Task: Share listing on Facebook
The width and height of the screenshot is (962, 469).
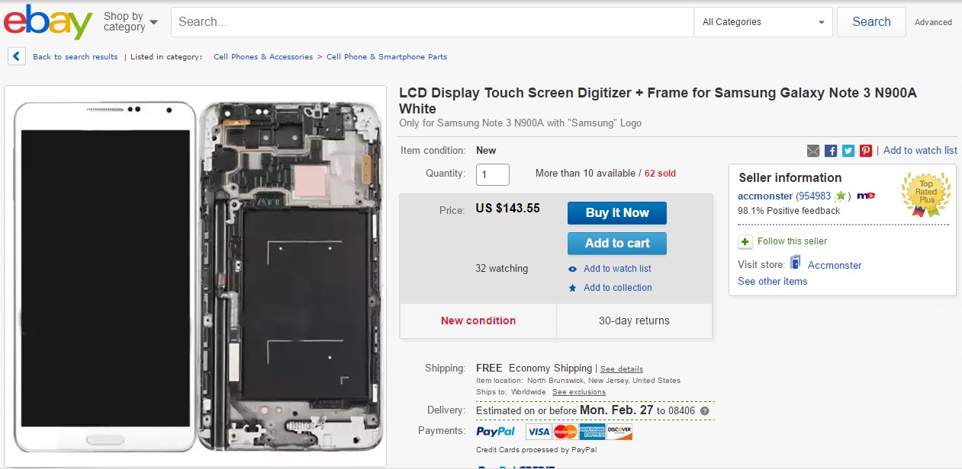Action: pyautogui.click(x=831, y=151)
